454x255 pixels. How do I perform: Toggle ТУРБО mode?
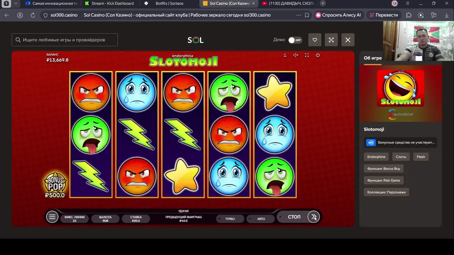click(x=230, y=219)
